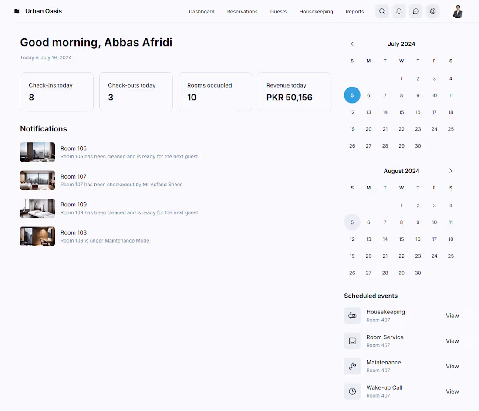
Task: Switch to the Housekeeping nav tab
Action: pos(316,12)
